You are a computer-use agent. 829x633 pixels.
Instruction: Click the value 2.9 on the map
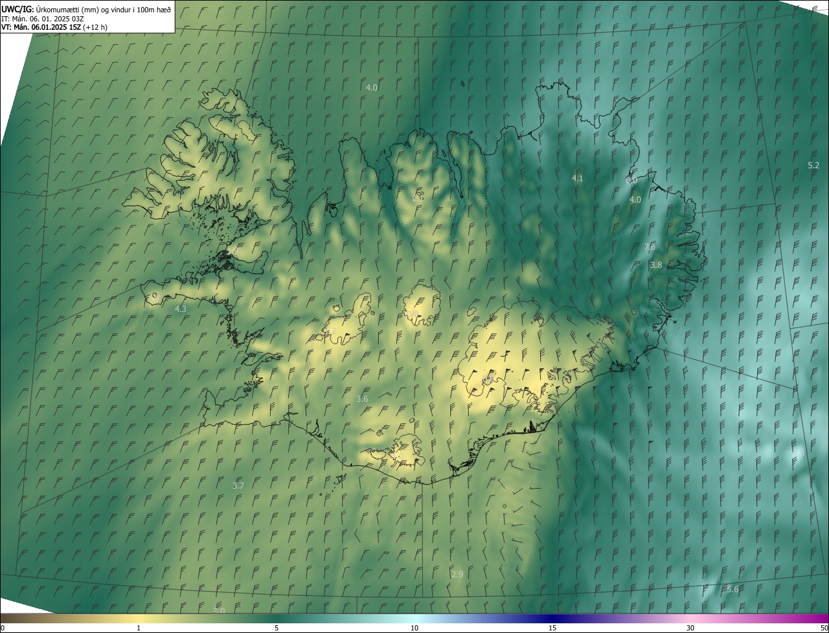coord(457,575)
